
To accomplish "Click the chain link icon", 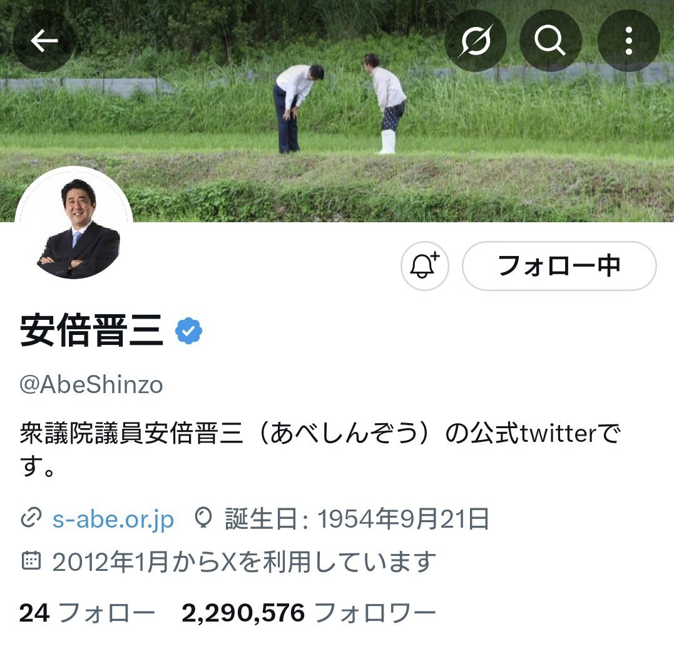I will pyautogui.click(x=31, y=518).
